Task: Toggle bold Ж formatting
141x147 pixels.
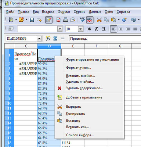Action: [x=89, y=29]
